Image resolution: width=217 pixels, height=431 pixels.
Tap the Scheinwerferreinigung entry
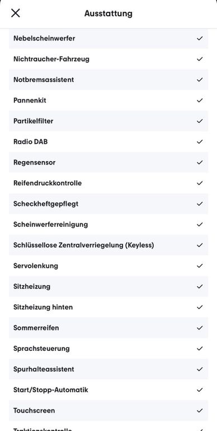(x=108, y=224)
